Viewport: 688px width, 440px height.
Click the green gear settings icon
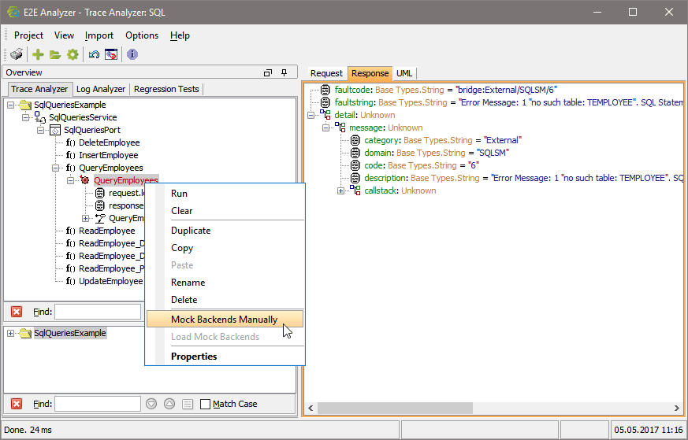[73, 54]
